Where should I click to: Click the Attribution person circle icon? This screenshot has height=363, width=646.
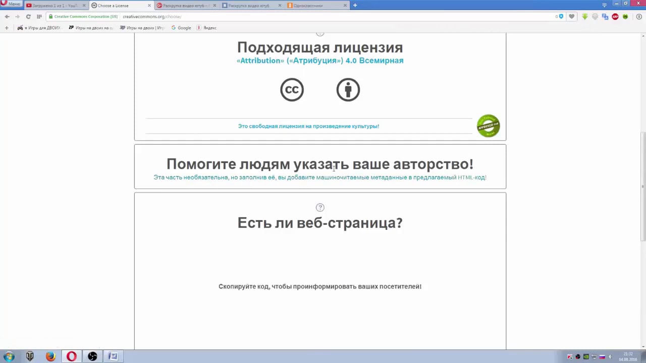(x=348, y=90)
